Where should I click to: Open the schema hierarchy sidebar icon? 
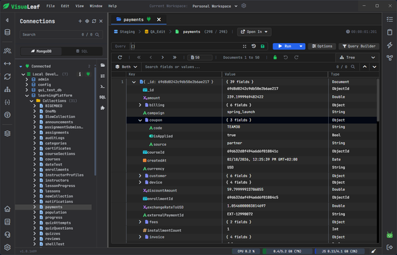7,89
